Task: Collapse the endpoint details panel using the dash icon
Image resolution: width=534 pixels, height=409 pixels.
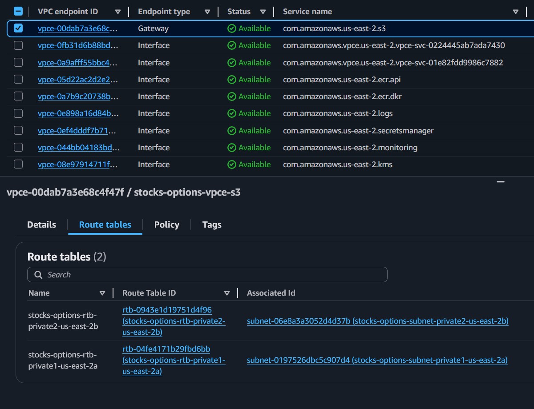Action: [500, 182]
